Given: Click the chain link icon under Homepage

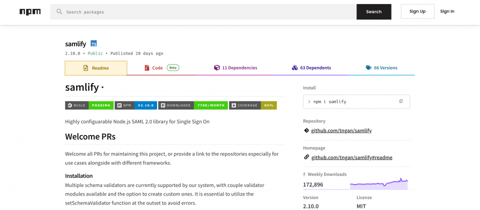Looking at the screenshot, I should point(306,157).
